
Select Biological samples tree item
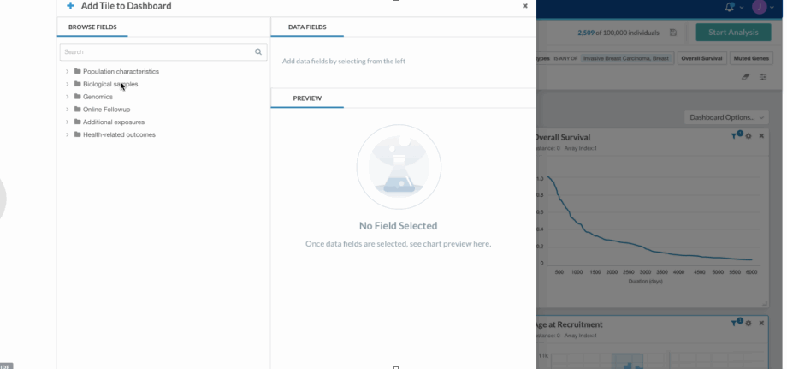(110, 85)
